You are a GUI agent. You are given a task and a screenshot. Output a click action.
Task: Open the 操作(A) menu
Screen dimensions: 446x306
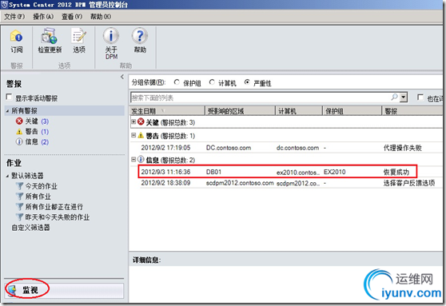point(43,17)
